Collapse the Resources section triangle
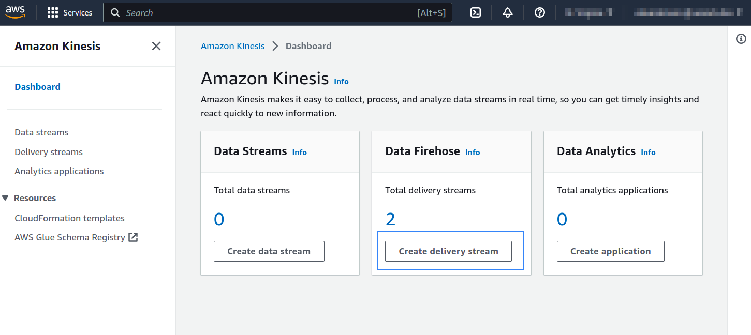This screenshot has width=751, height=335. (x=5, y=198)
